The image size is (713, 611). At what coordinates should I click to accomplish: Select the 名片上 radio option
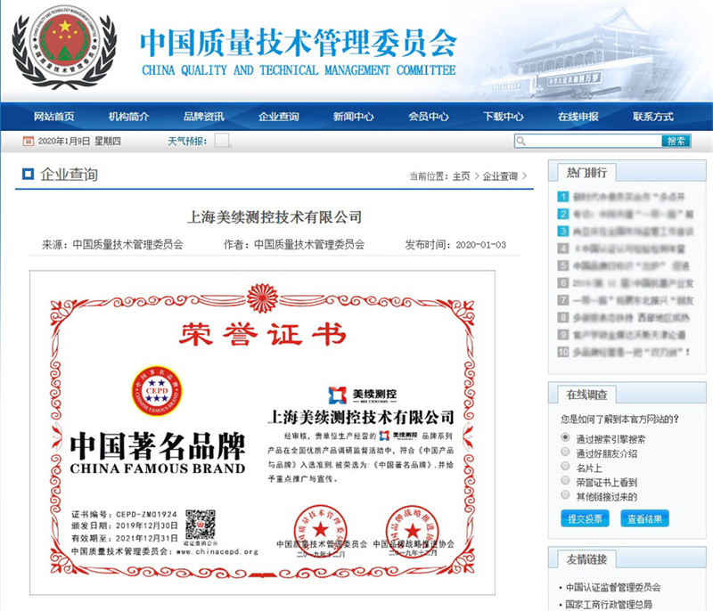pos(565,467)
